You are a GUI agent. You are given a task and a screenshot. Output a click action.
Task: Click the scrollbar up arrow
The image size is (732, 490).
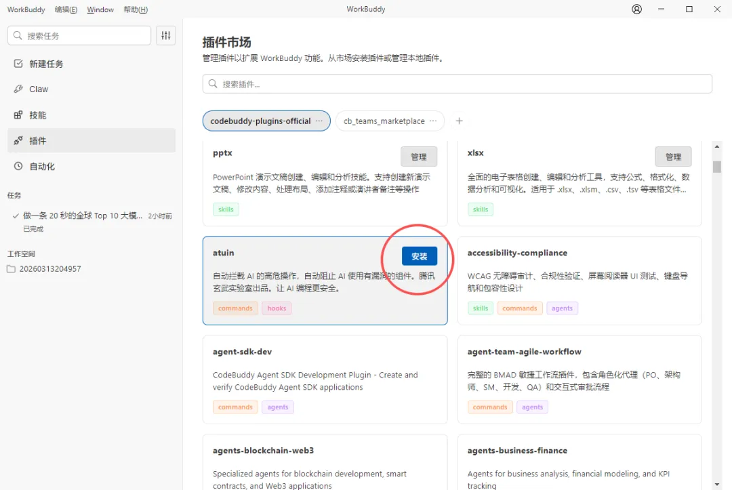click(717, 146)
